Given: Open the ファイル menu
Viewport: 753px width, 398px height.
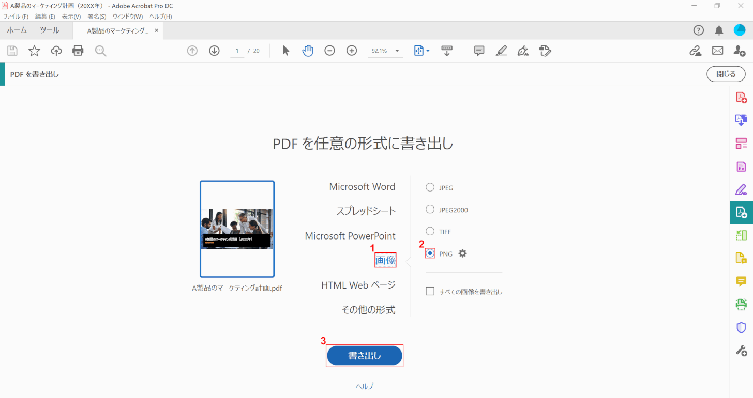Looking at the screenshot, I should pyautogui.click(x=16, y=17).
